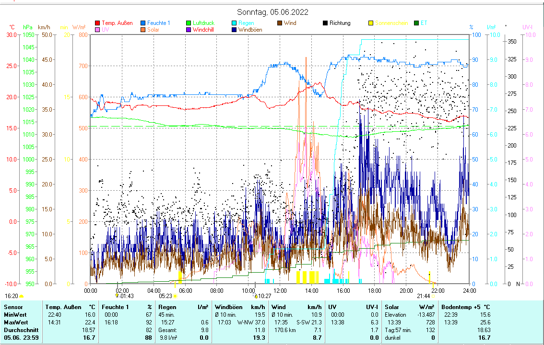Click the 01:43 marker on time axis

pos(117,296)
